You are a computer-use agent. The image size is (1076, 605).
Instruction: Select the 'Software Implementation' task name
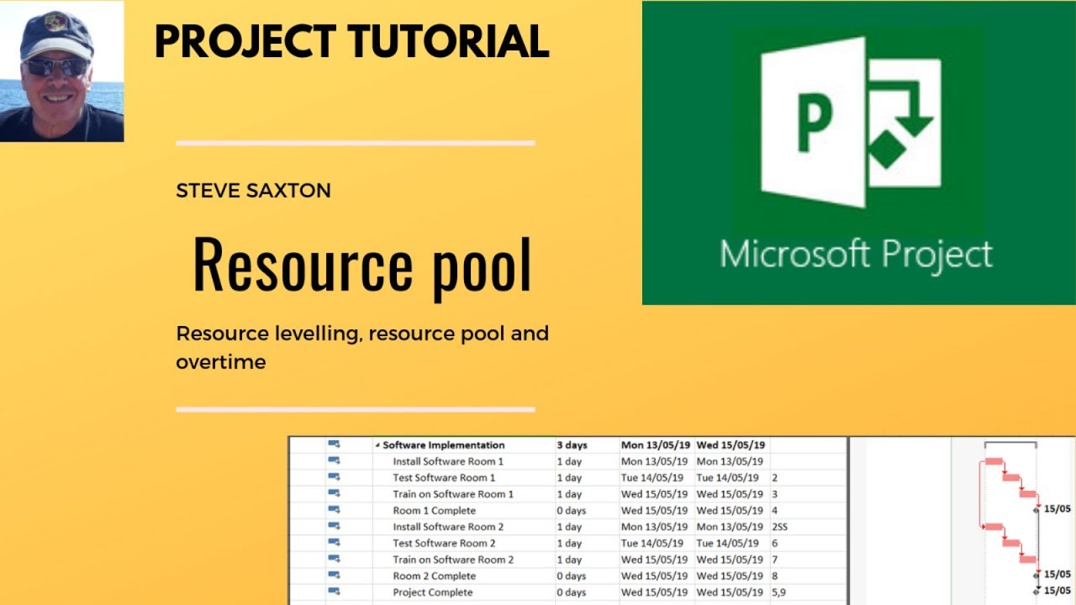coord(444,445)
